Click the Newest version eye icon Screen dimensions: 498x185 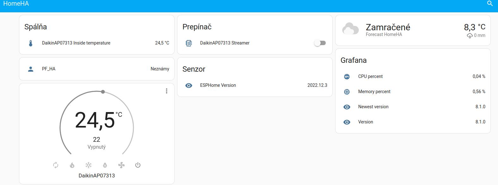[347, 107]
